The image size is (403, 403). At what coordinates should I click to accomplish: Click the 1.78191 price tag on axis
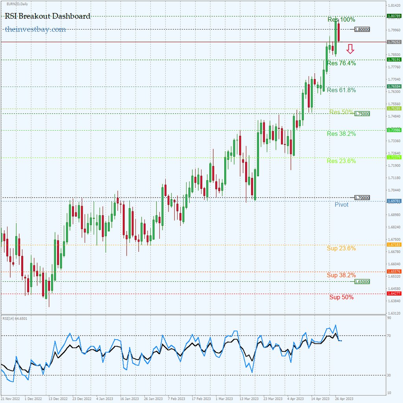pyautogui.click(x=394, y=60)
